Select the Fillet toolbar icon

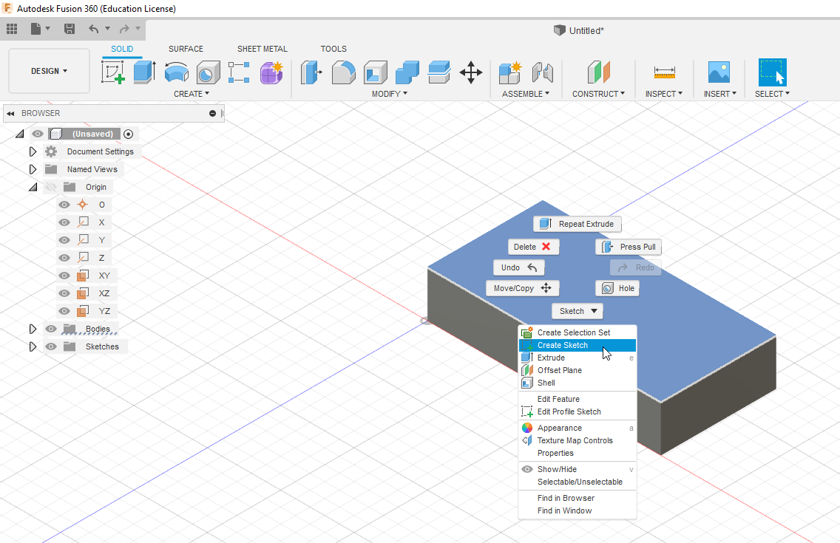[343, 72]
